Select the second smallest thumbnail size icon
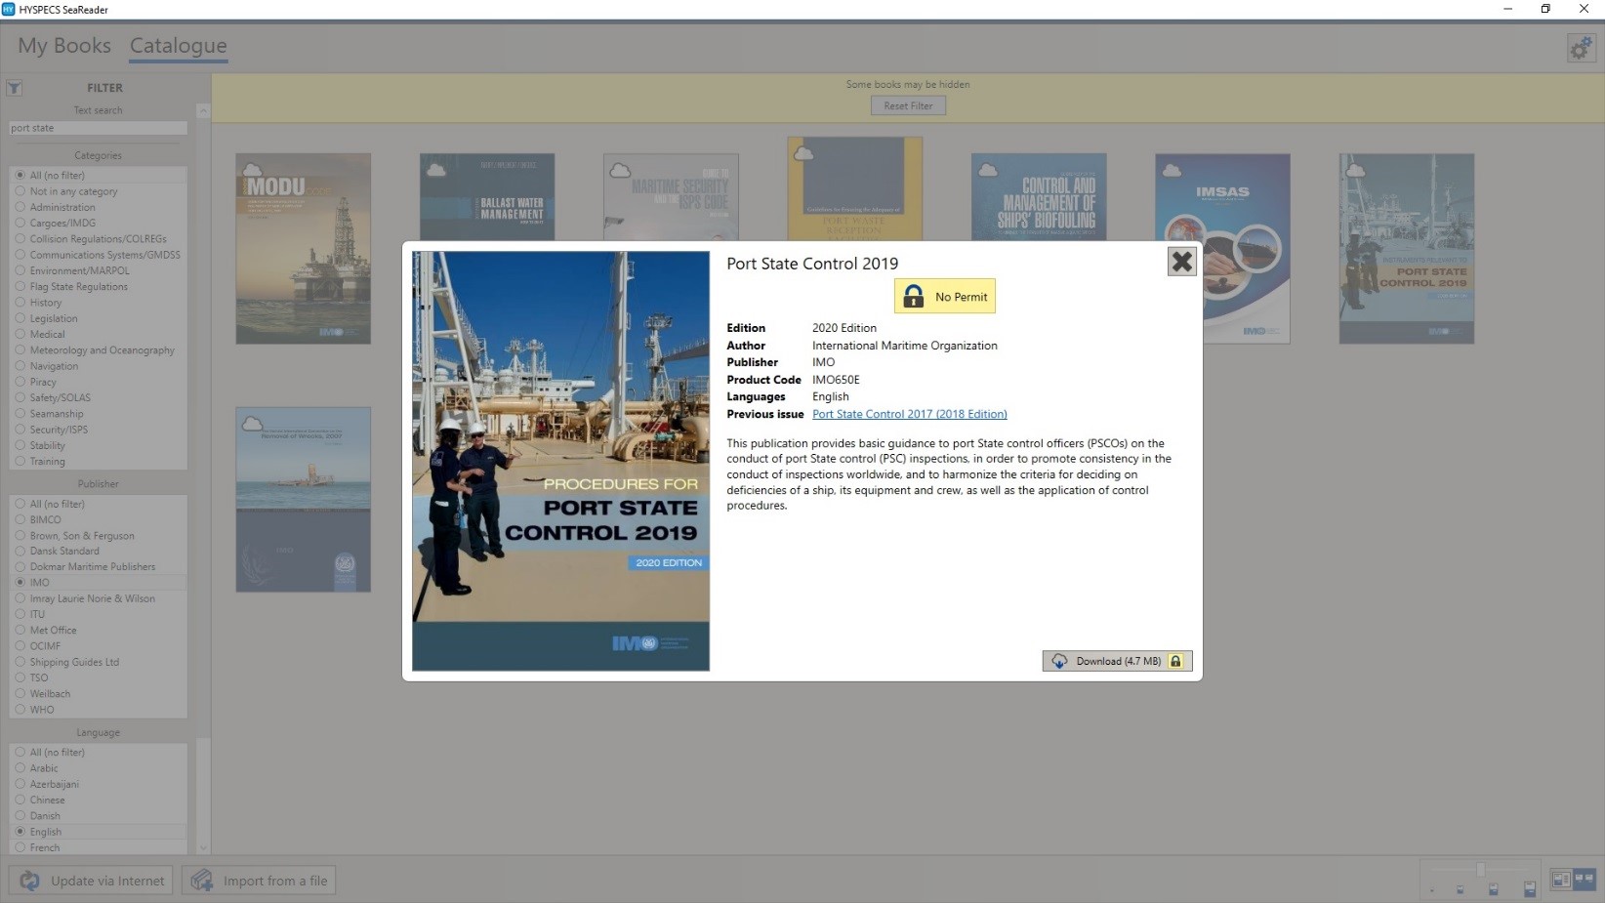The height and width of the screenshot is (903, 1605). tap(1461, 889)
